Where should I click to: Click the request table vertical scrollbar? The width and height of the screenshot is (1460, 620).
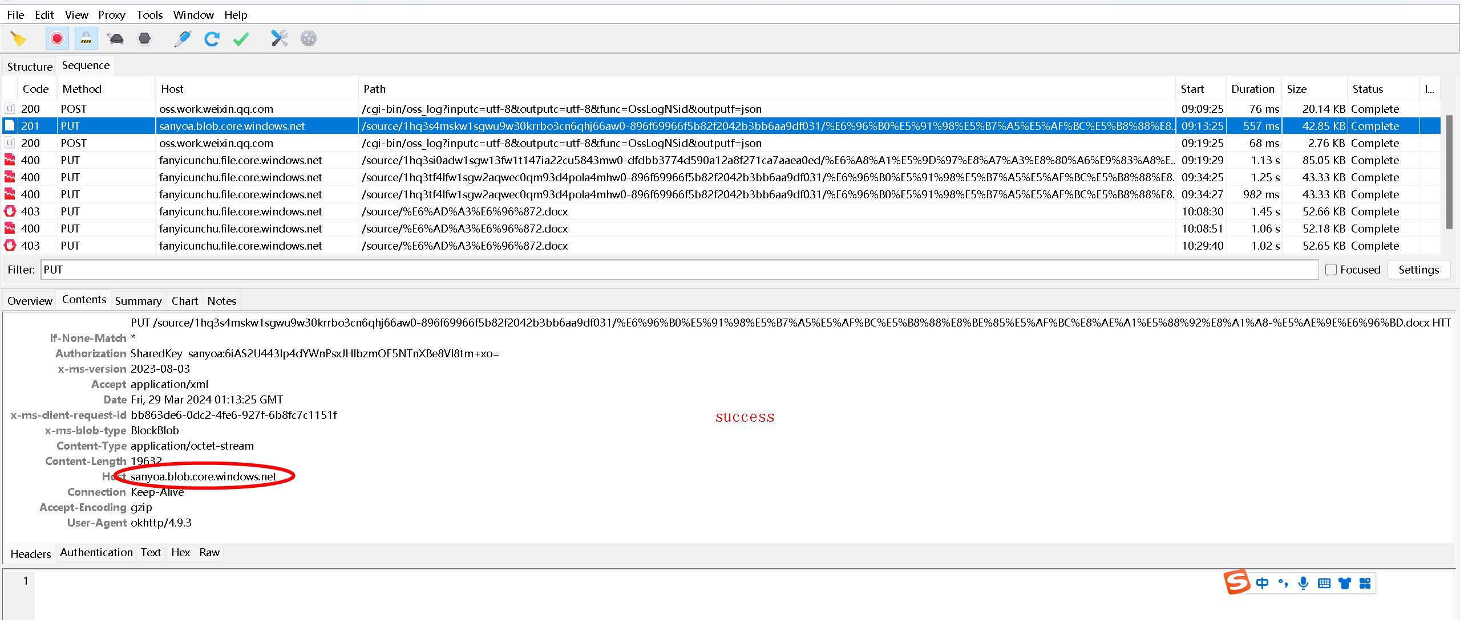point(1449,171)
